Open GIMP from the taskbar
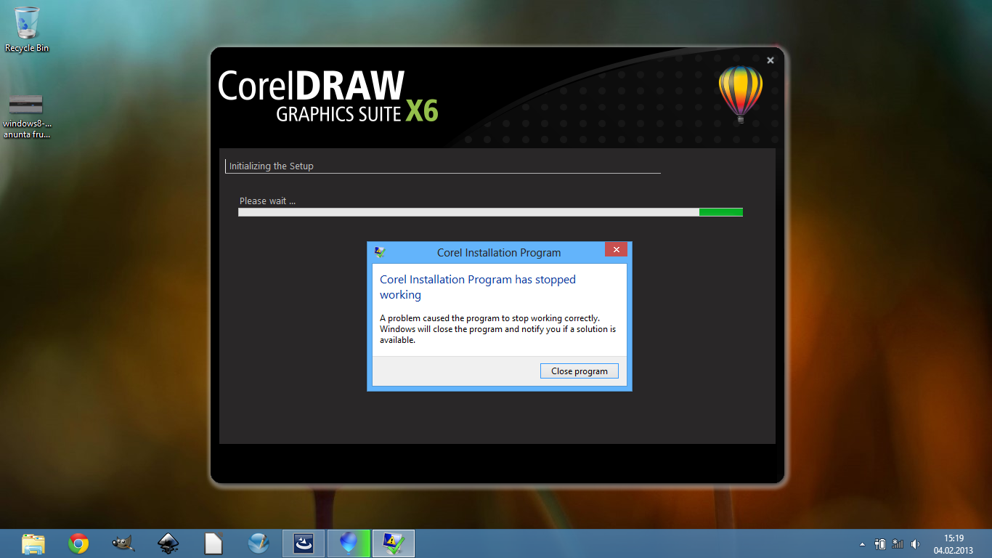Viewport: 992px width, 558px height. (123, 543)
